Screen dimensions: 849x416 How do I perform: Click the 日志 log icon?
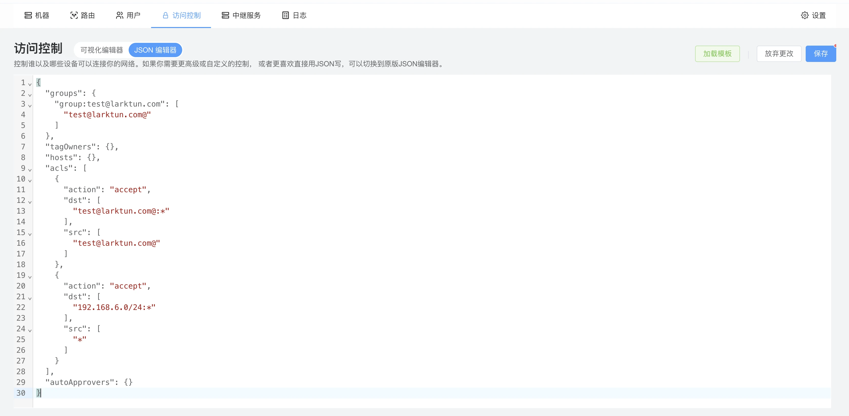point(286,15)
